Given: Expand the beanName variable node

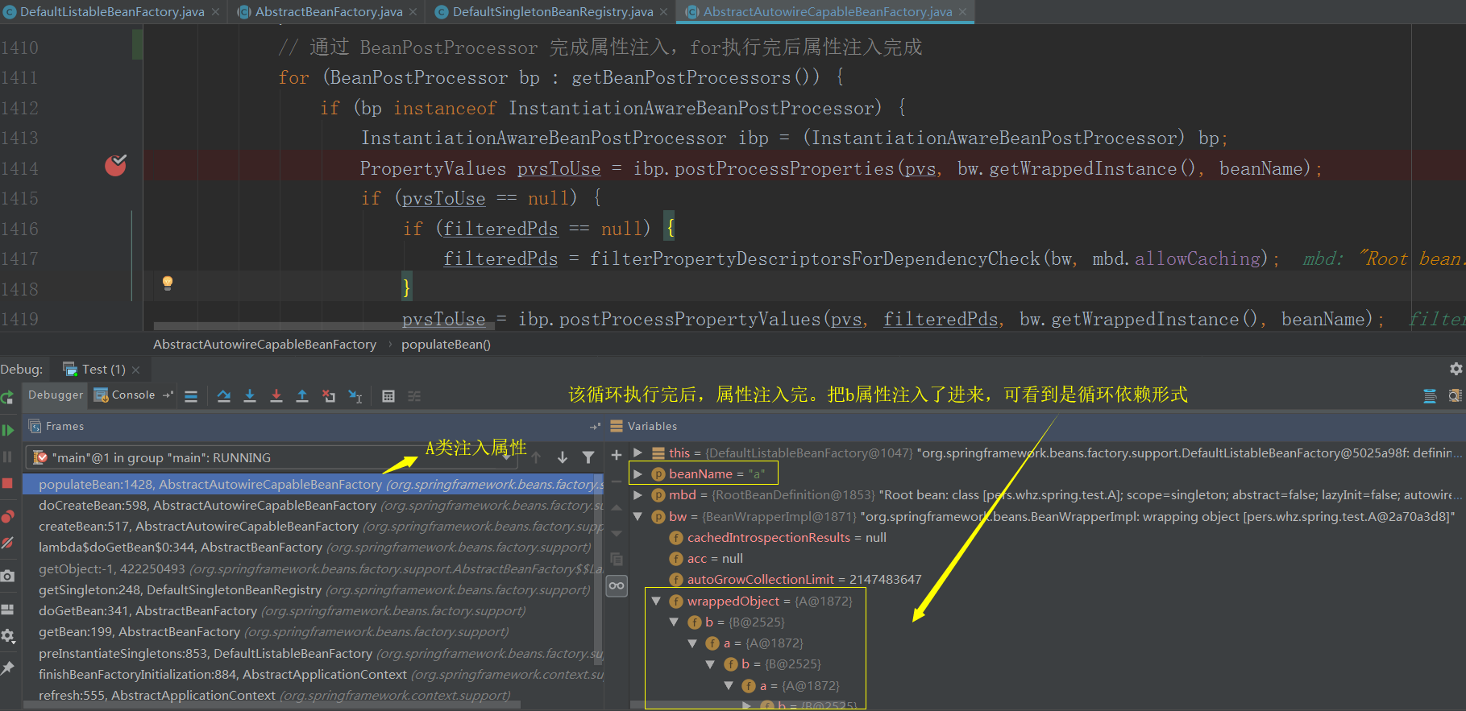Looking at the screenshot, I should point(637,473).
